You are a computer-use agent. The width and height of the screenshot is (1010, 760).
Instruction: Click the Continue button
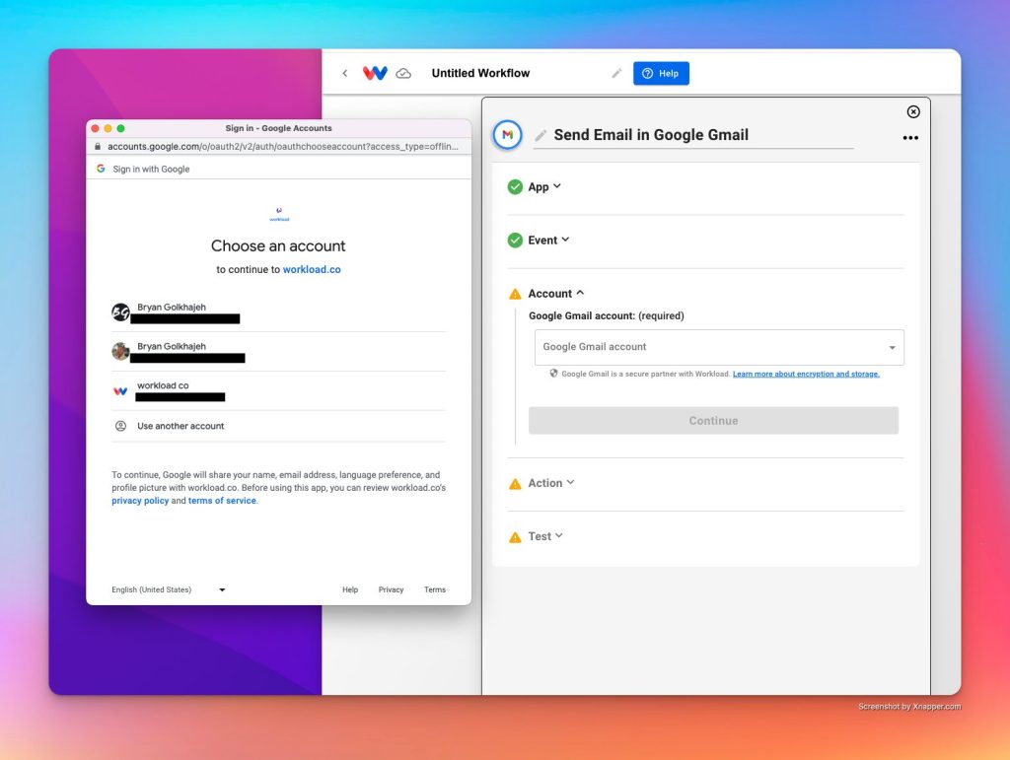[x=714, y=420]
